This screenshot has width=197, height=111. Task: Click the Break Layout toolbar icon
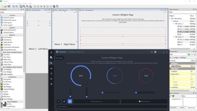click(x=54, y=6)
